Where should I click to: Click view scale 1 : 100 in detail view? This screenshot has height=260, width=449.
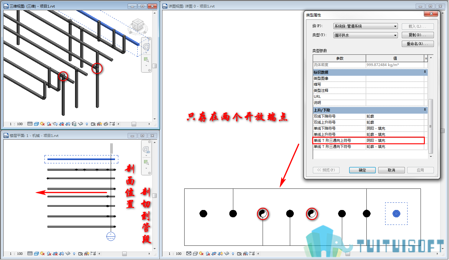click(175, 254)
